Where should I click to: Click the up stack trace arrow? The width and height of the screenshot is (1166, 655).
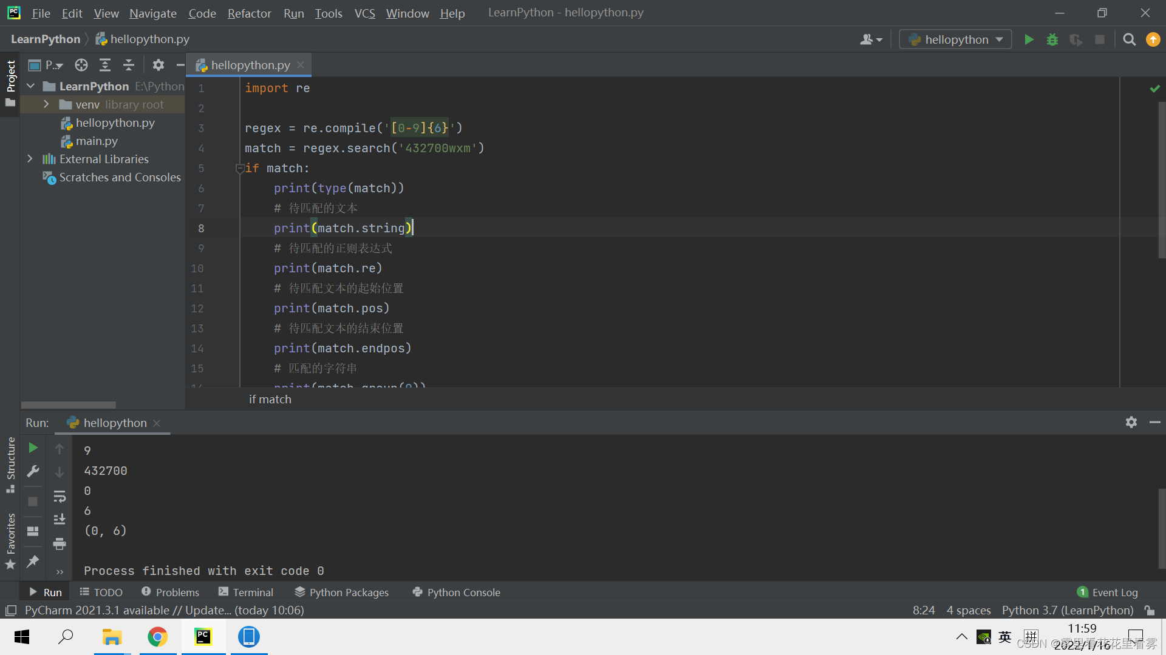60,449
